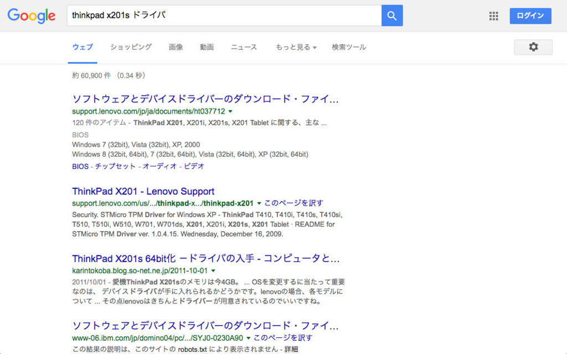This screenshot has width=567, height=354.
Task: Open 検索ツール options
Action: [349, 47]
